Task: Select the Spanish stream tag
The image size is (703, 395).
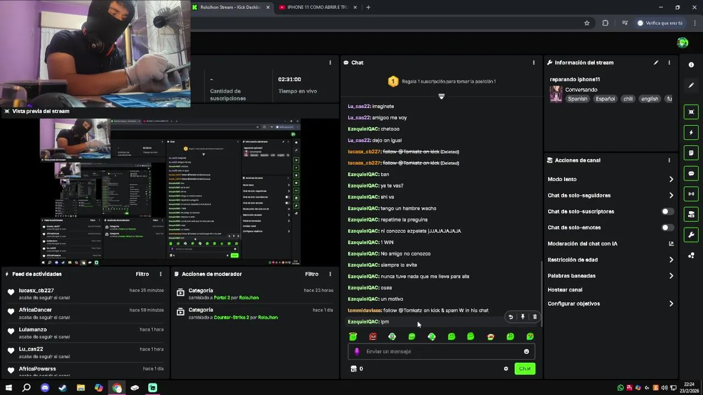Action: [x=577, y=99]
